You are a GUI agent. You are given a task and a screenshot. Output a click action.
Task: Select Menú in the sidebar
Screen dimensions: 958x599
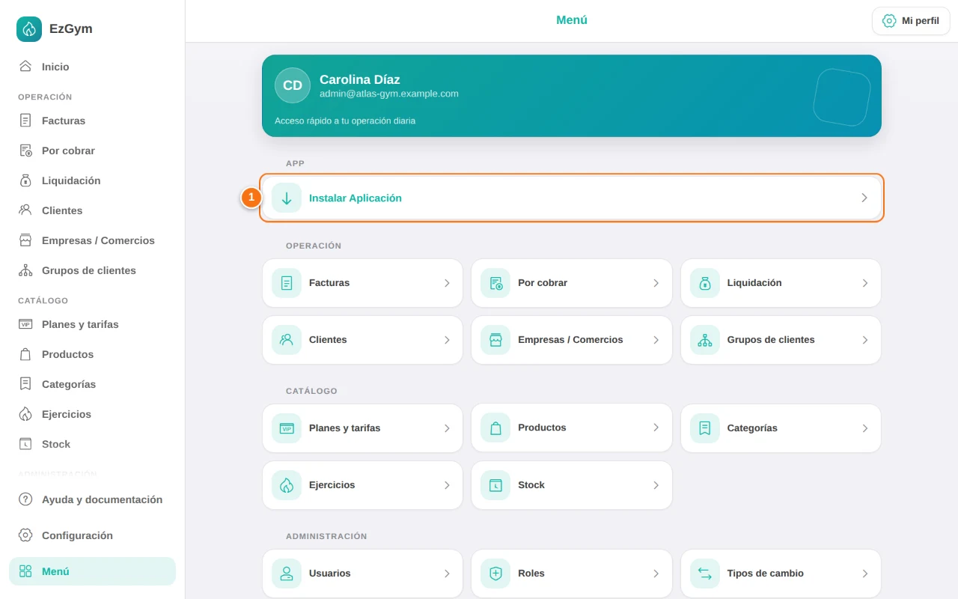[92, 571]
